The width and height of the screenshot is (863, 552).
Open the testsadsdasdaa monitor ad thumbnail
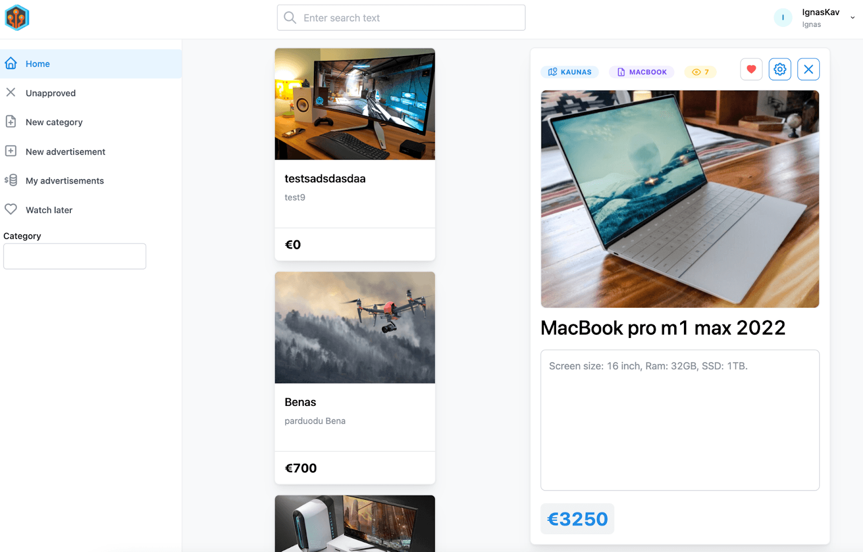tap(355, 104)
